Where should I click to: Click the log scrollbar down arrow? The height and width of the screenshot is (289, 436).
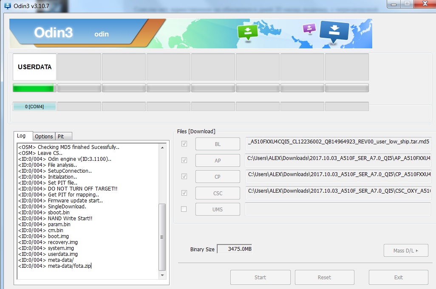(162, 275)
